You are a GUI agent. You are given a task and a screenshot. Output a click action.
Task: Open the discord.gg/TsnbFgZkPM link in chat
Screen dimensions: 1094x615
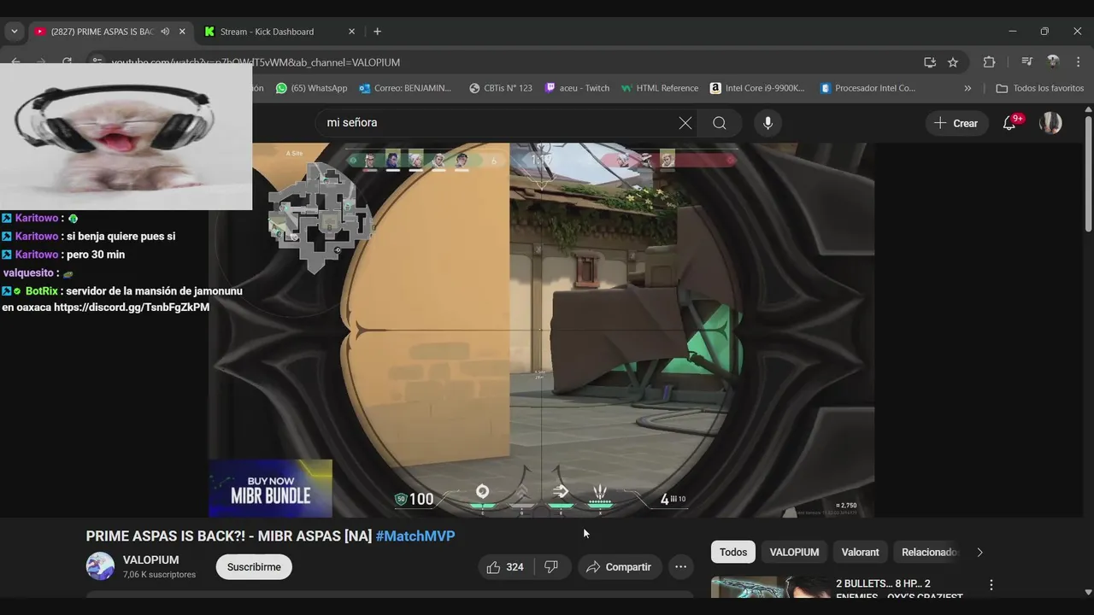click(x=132, y=307)
